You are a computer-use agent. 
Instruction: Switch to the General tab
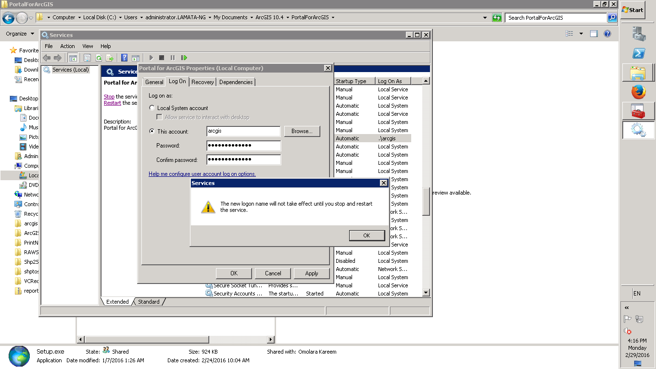154,82
